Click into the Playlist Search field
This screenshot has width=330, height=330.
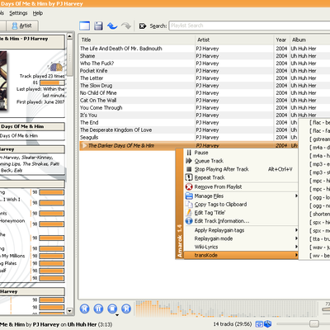pos(249,26)
